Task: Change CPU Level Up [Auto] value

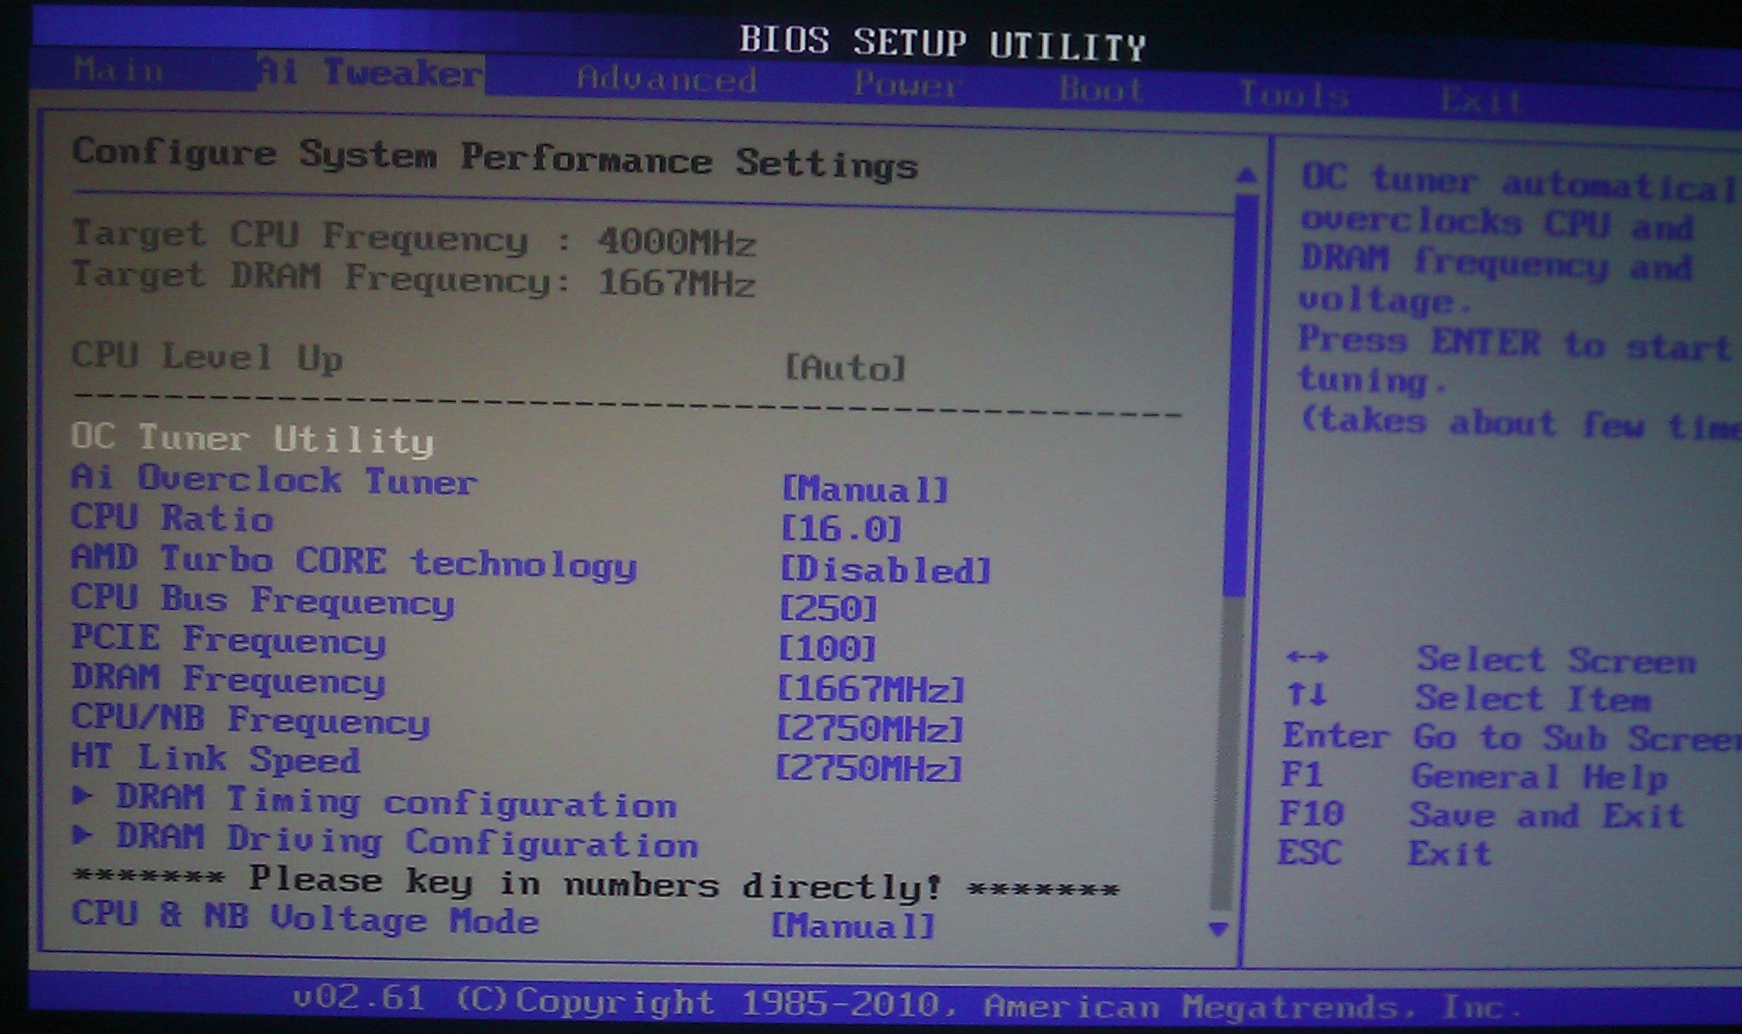Action: (845, 368)
